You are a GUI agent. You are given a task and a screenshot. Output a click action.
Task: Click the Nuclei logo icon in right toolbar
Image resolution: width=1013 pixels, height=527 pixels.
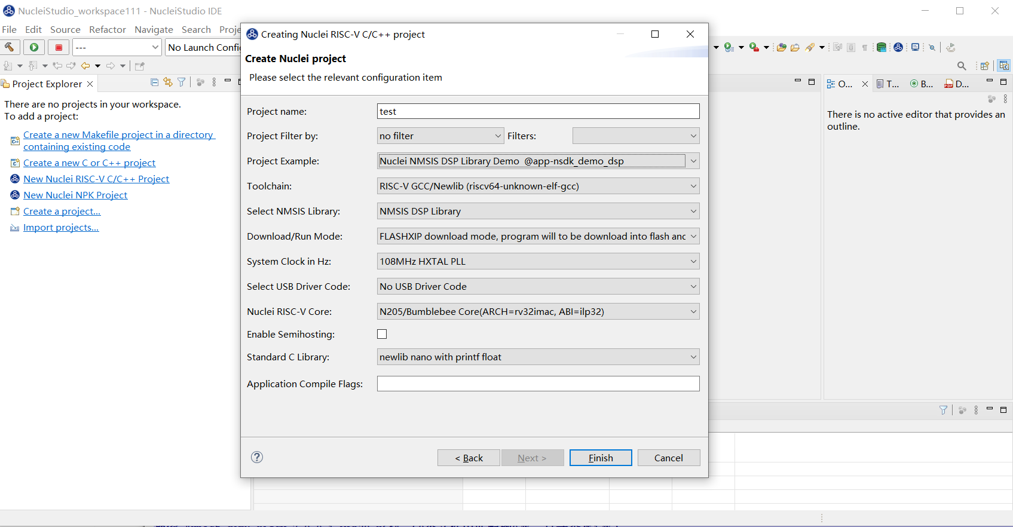point(898,47)
